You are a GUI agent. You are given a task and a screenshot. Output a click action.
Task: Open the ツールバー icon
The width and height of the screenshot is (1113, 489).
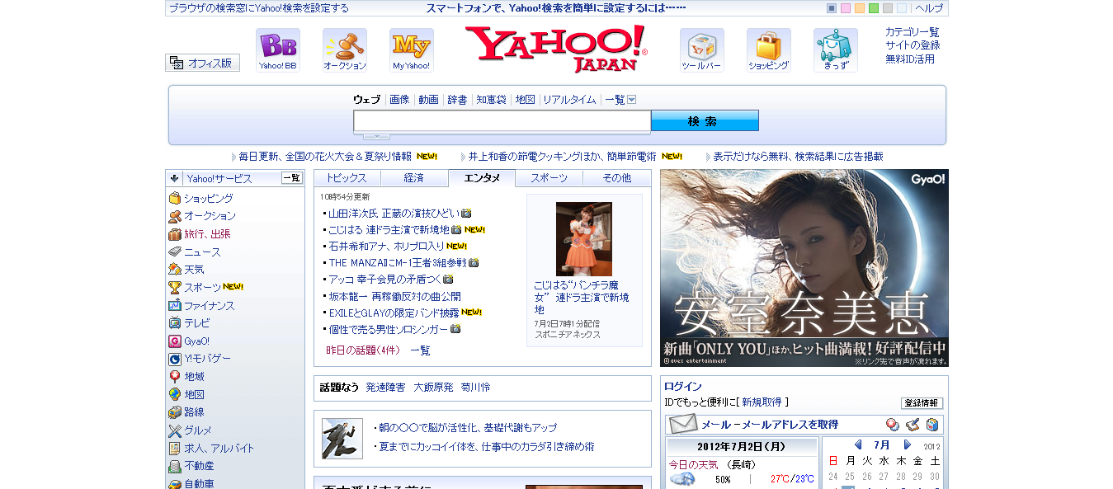pyautogui.click(x=702, y=50)
